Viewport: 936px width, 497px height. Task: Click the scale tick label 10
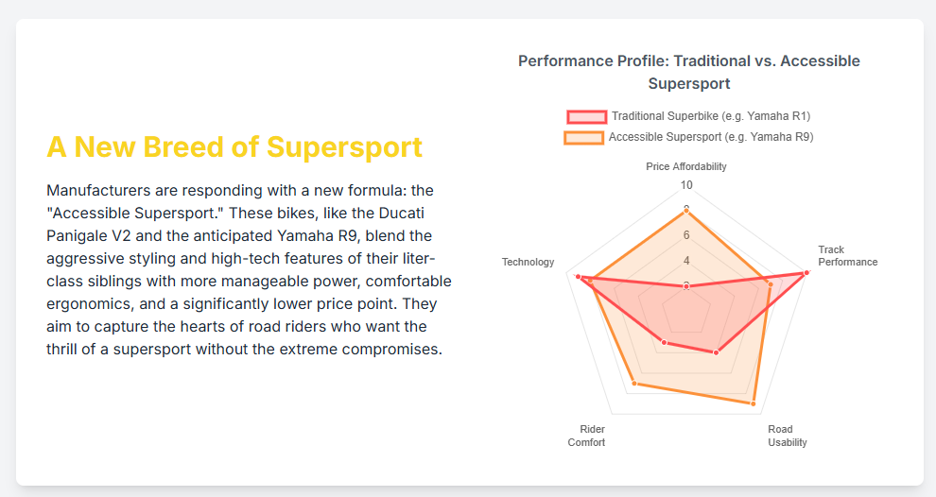point(687,184)
